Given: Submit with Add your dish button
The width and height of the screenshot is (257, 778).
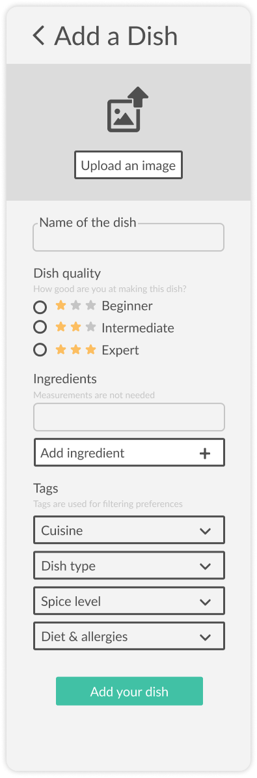Looking at the screenshot, I should [129, 691].
